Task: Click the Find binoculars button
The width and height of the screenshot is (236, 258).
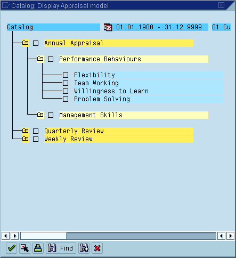Action: pos(61,248)
